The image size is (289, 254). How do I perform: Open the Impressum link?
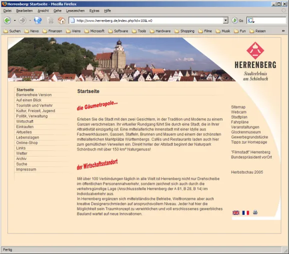pos(26,169)
